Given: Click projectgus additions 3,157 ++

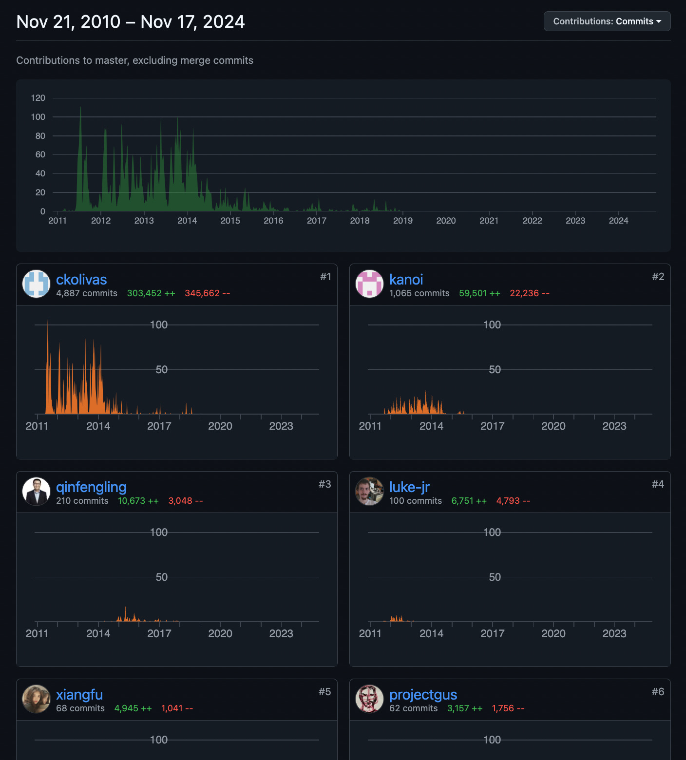Looking at the screenshot, I should tap(465, 708).
